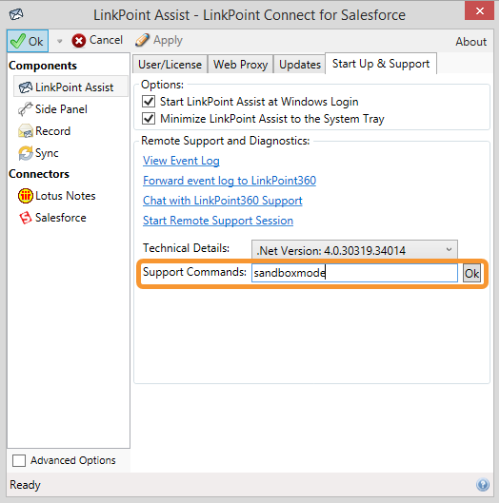Click the LinkPoint Assist envelope icon in sidebar
This screenshot has height=503, width=500.
(x=26, y=87)
